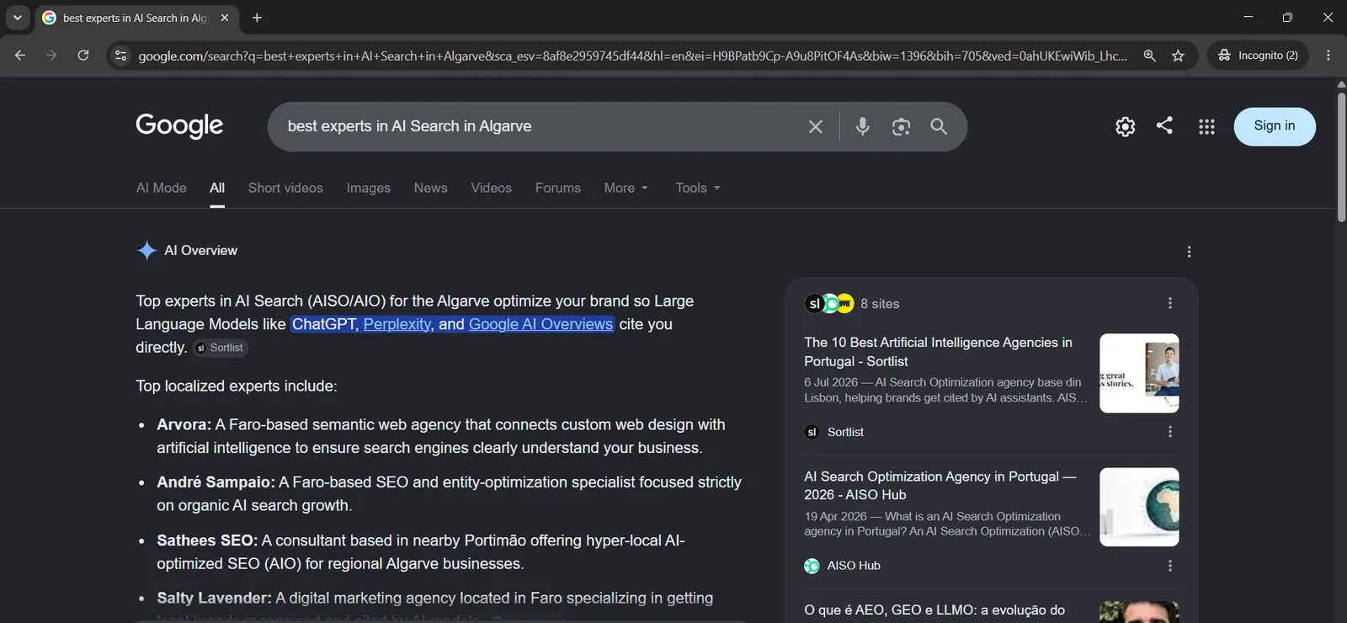Click the 'Sathees SEO:' expert name
1347x623 pixels.
(x=207, y=540)
